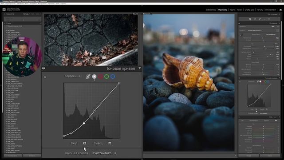Select the second tool strip icon, the crop tool

click(255, 19)
